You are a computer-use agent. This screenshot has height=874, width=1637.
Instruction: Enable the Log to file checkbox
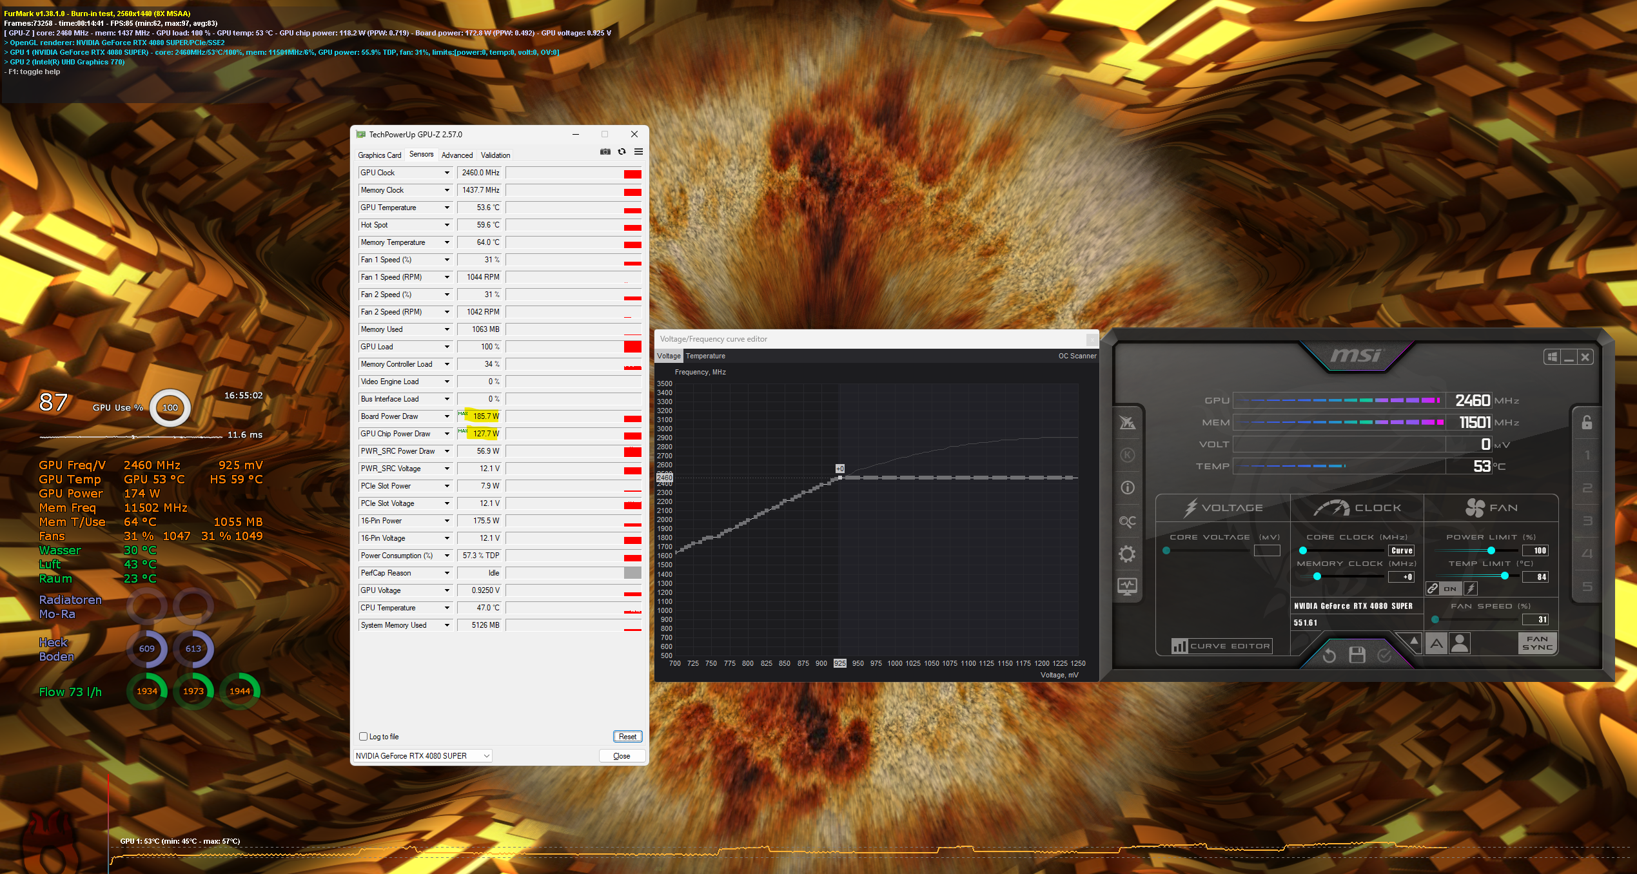point(363,737)
